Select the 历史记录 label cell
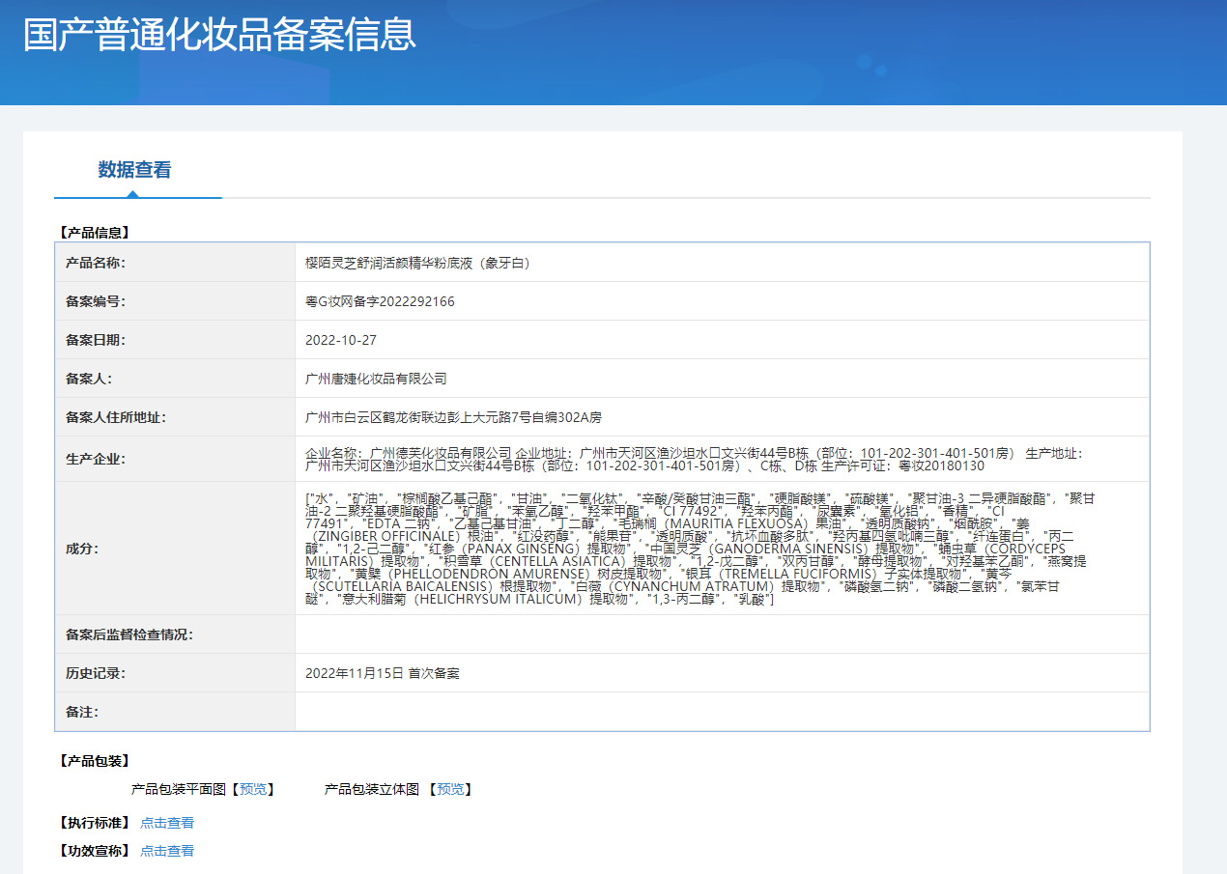 (175, 673)
